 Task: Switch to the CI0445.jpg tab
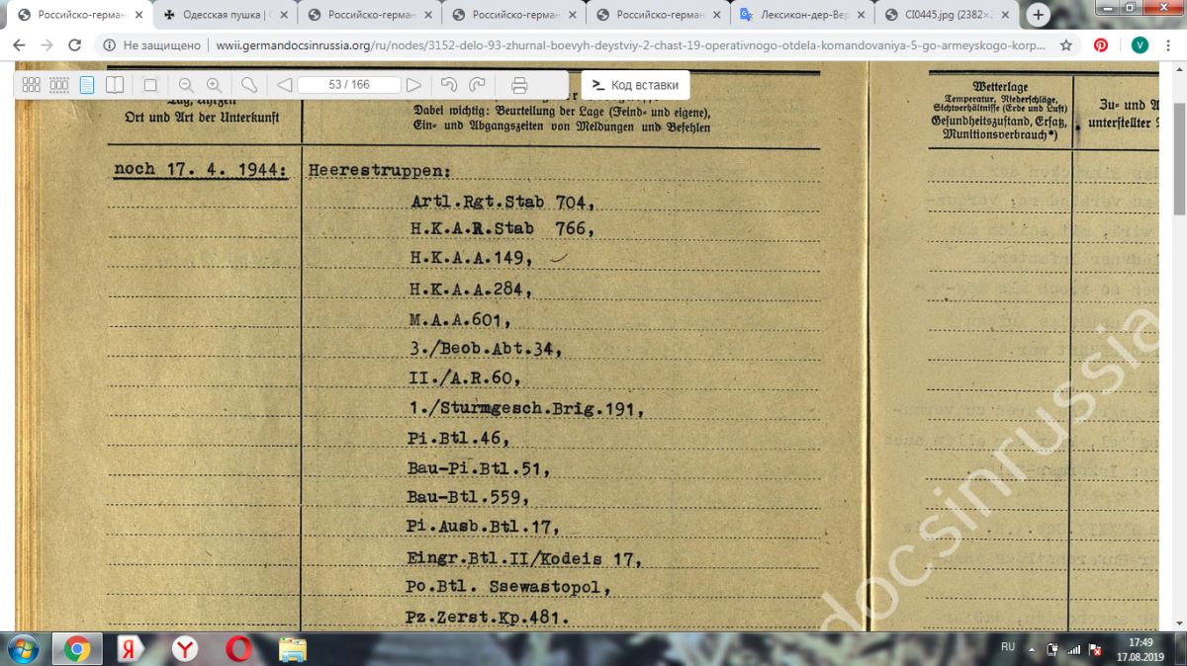coord(949,15)
